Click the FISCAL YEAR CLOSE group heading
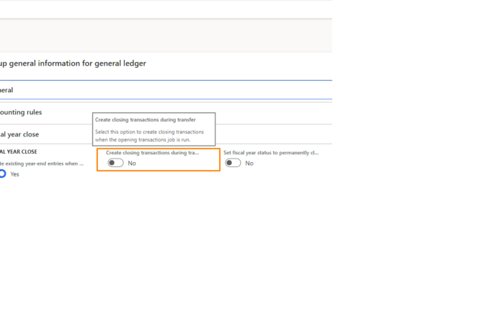This screenshot has width=501, height=315. tap(19, 151)
